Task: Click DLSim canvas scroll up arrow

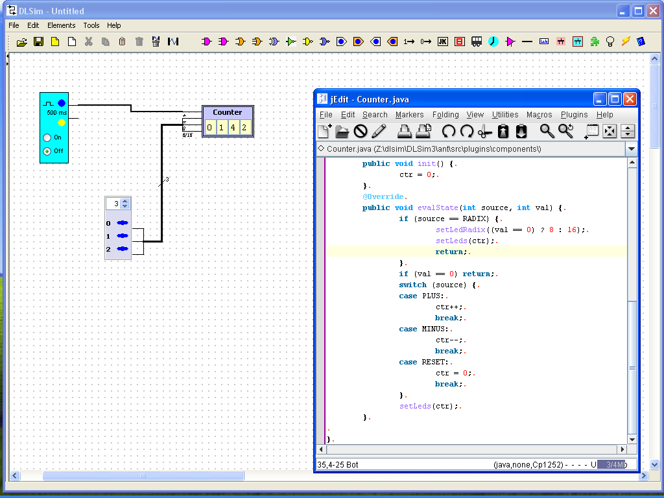Action: click(654, 58)
